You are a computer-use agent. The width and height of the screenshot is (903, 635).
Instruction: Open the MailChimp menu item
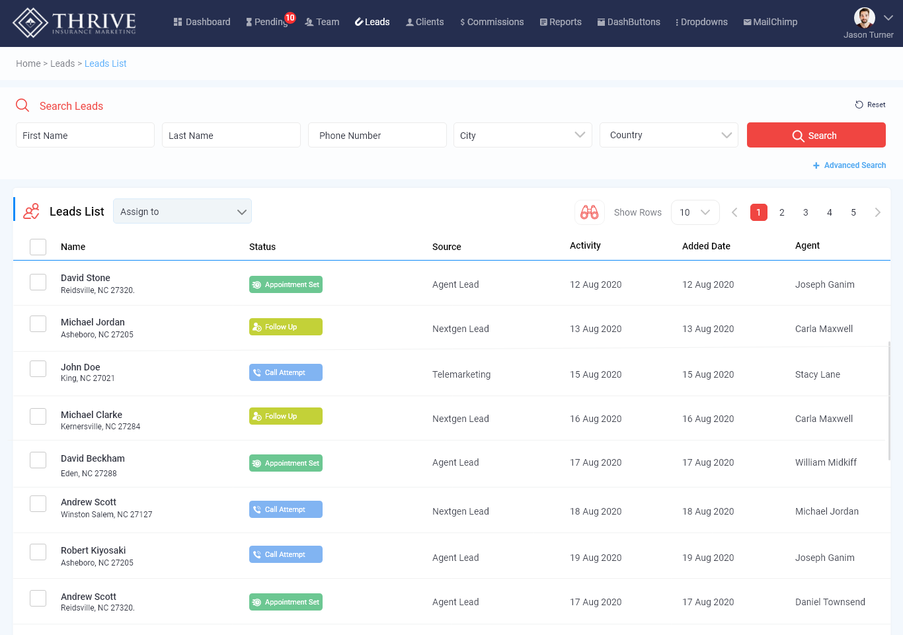point(770,22)
